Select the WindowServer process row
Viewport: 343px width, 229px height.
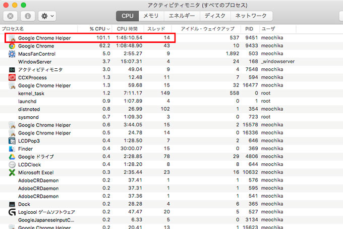pyautogui.click(x=171, y=62)
